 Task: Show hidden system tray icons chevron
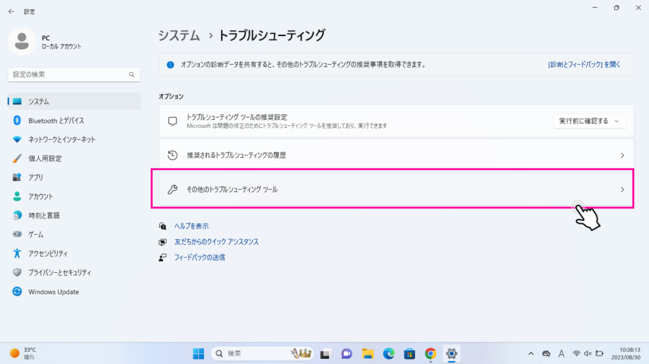click(530, 353)
